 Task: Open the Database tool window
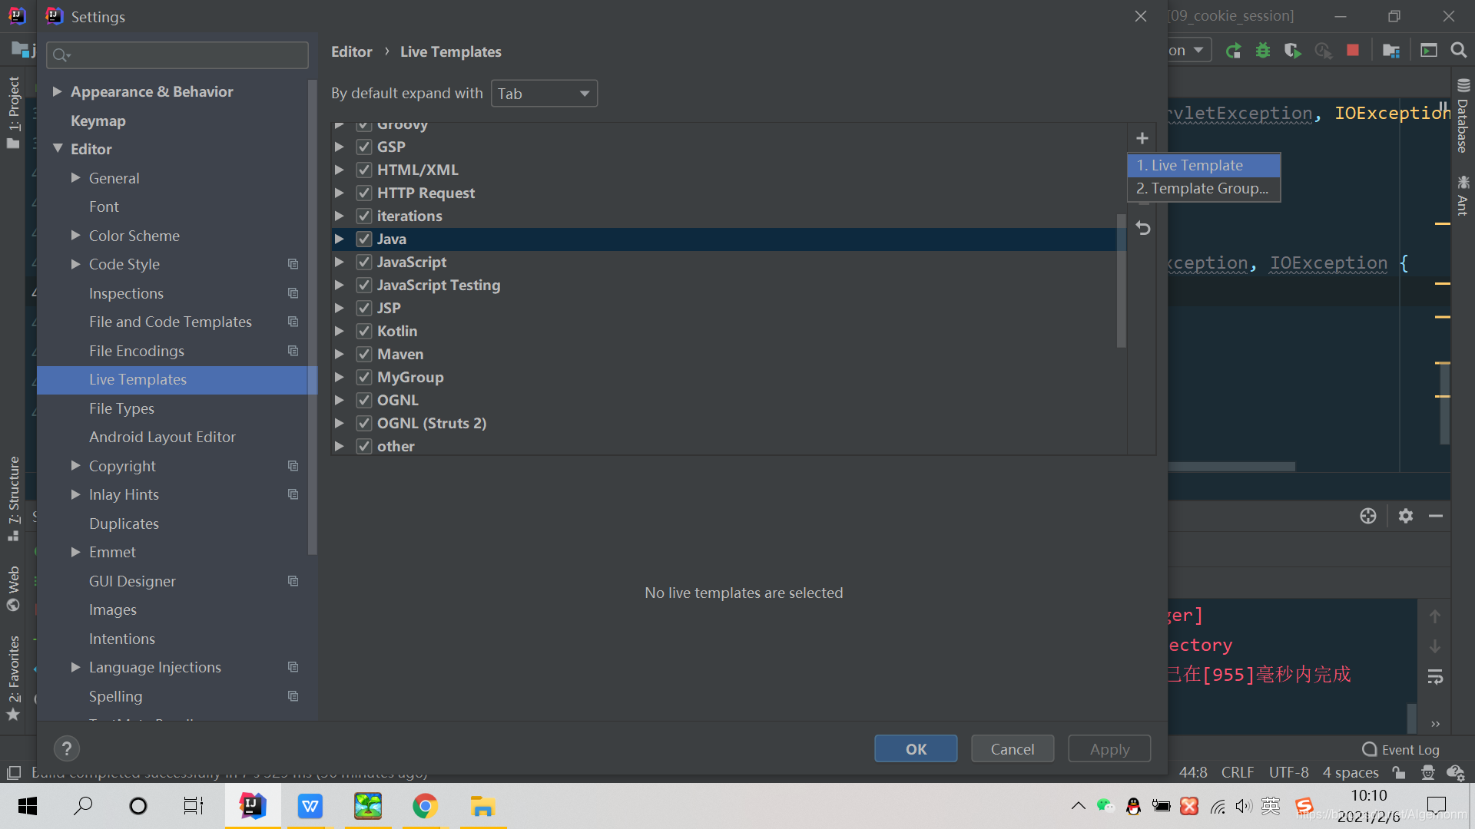(x=1463, y=116)
